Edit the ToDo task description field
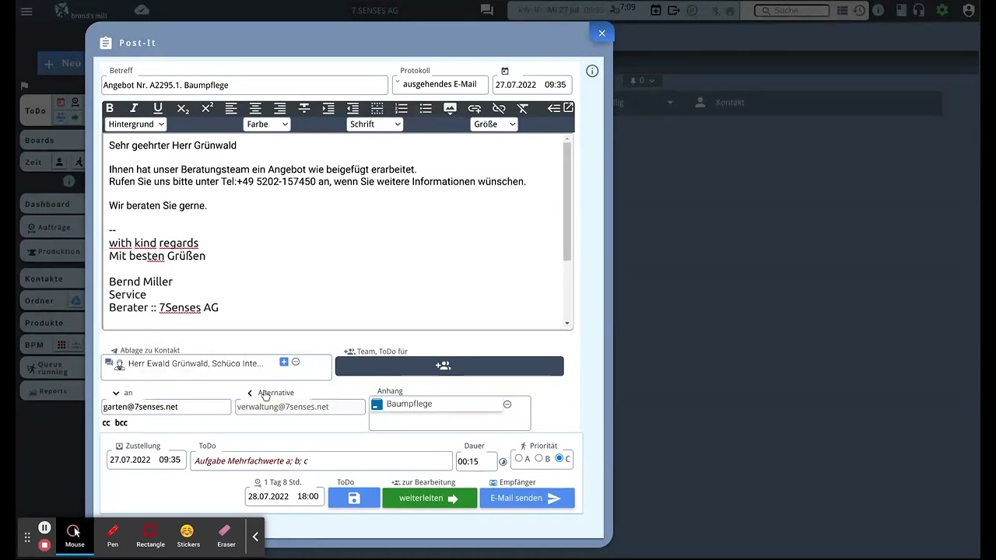The image size is (996, 560). pos(321,460)
